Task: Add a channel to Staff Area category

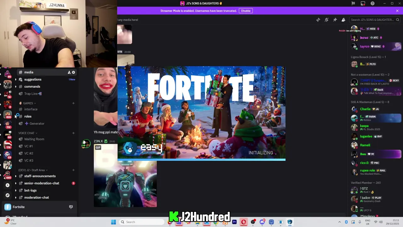Action: click(73, 170)
